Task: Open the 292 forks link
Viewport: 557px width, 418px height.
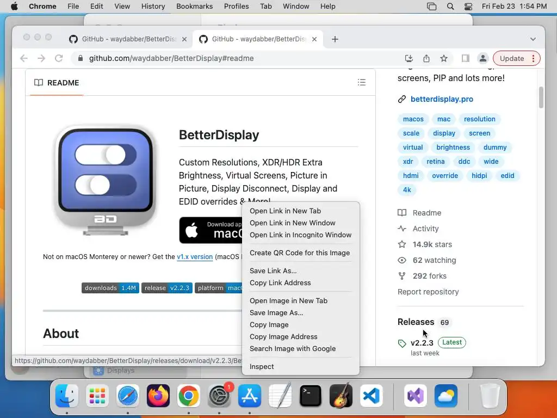Action: click(x=430, y=276)
